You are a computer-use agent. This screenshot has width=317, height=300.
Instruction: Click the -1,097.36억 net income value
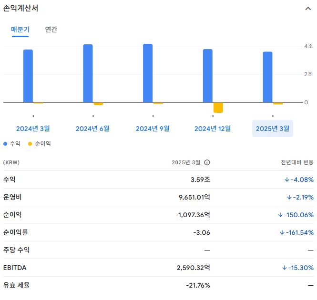[193, 215]
